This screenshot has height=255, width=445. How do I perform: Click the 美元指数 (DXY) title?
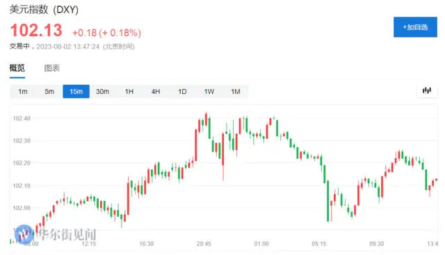(44, 9)
